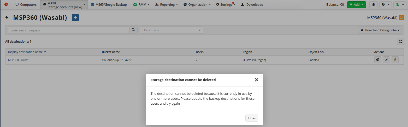Delete MSP360 Bucket using the trash icon
The width and height of the screenshot is (408, 127).
(x=395, y=60)
